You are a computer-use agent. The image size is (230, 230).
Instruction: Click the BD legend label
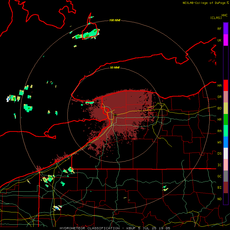coord(219,108)
